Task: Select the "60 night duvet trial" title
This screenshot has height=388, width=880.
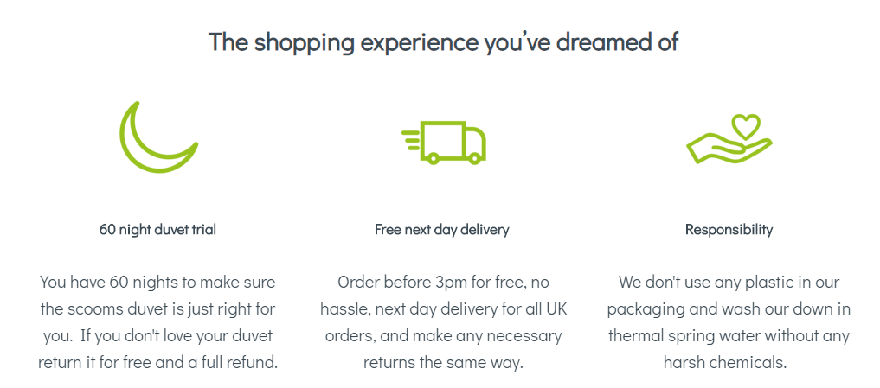Action: (157, 230)
